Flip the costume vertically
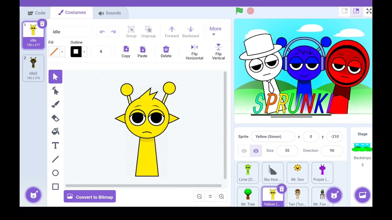The width and height of the screenshot is (392, 220). tap(218, 52)
